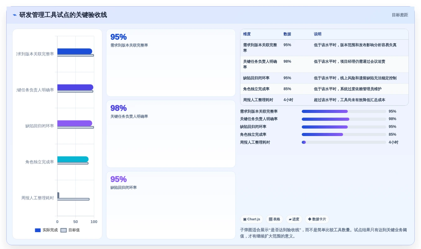Viewport: 421px width, 249px height.
Task: Click the lightning icon beside the title
Action: (15, 15)
